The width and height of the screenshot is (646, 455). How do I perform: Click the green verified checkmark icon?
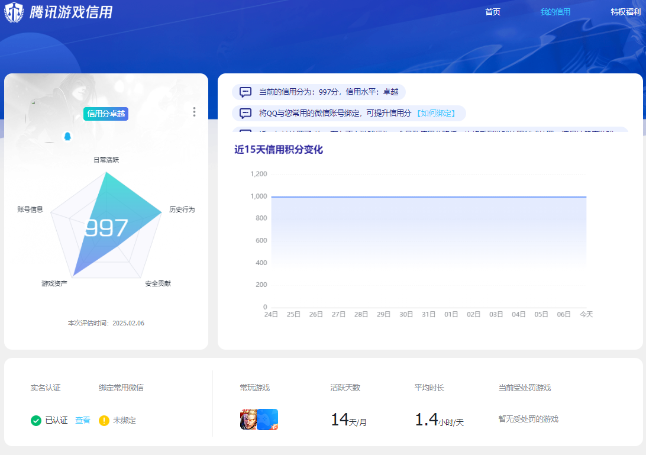click(36, 420)
